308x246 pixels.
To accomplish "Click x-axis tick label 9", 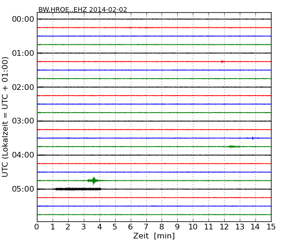I will (177, 227).
